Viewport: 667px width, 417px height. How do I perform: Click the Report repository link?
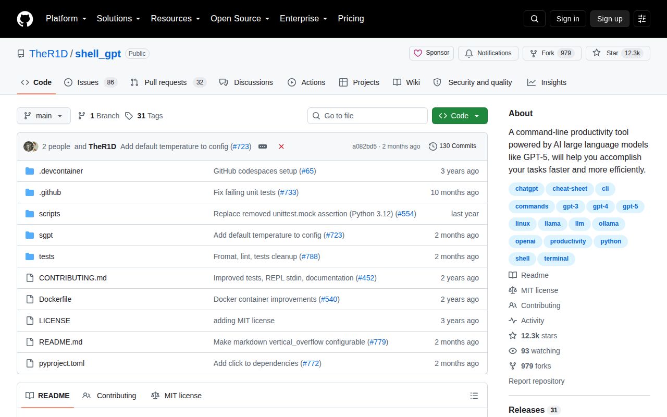point(536,381)
